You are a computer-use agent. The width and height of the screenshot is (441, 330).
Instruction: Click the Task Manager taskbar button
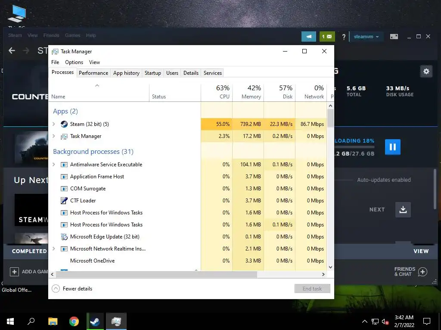(x=116, y=321)
